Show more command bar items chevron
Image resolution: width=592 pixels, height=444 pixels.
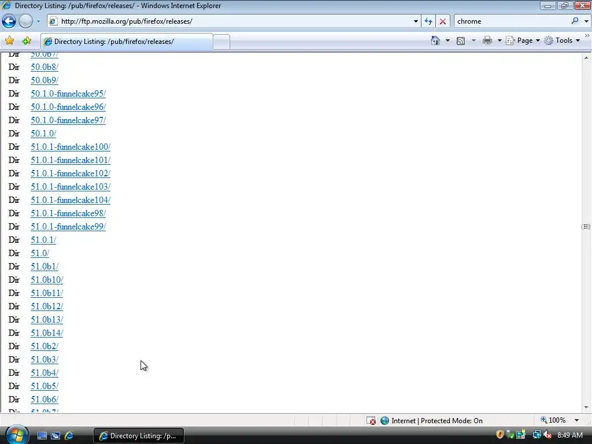[x=587, y=35]
